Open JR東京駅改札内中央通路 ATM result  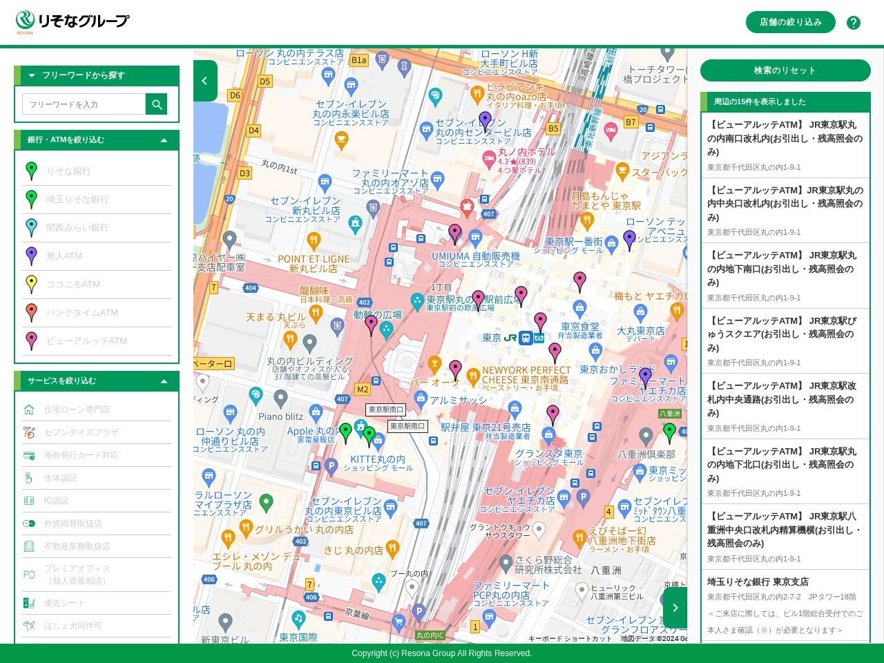pos(785,407)
